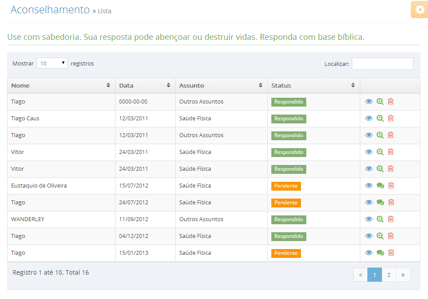
Task: Reply to pending Tiago 15/01/2013 request
Action: click(x=380, y=253)
